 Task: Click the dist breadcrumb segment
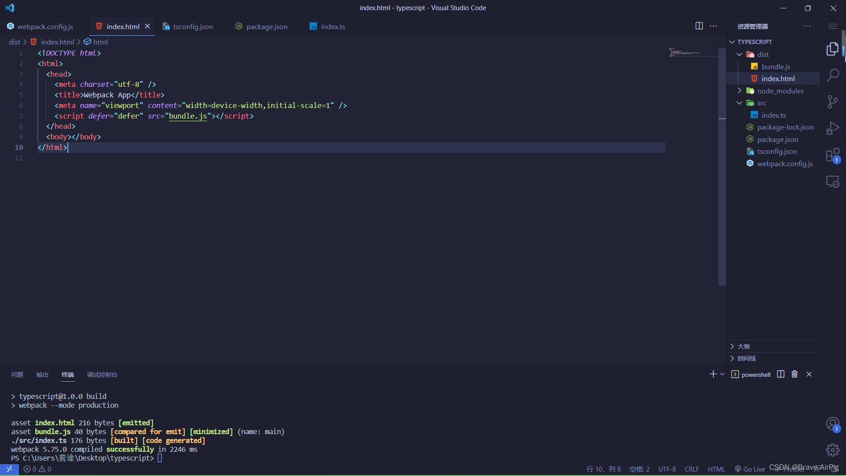click(x=15, y=42)
